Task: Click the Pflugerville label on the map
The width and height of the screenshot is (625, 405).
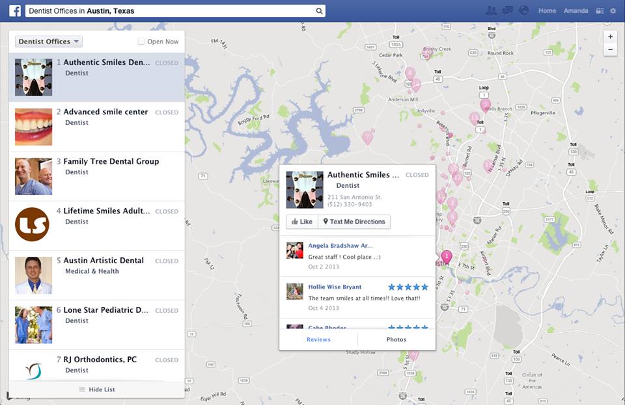Action: click(543, 112)
